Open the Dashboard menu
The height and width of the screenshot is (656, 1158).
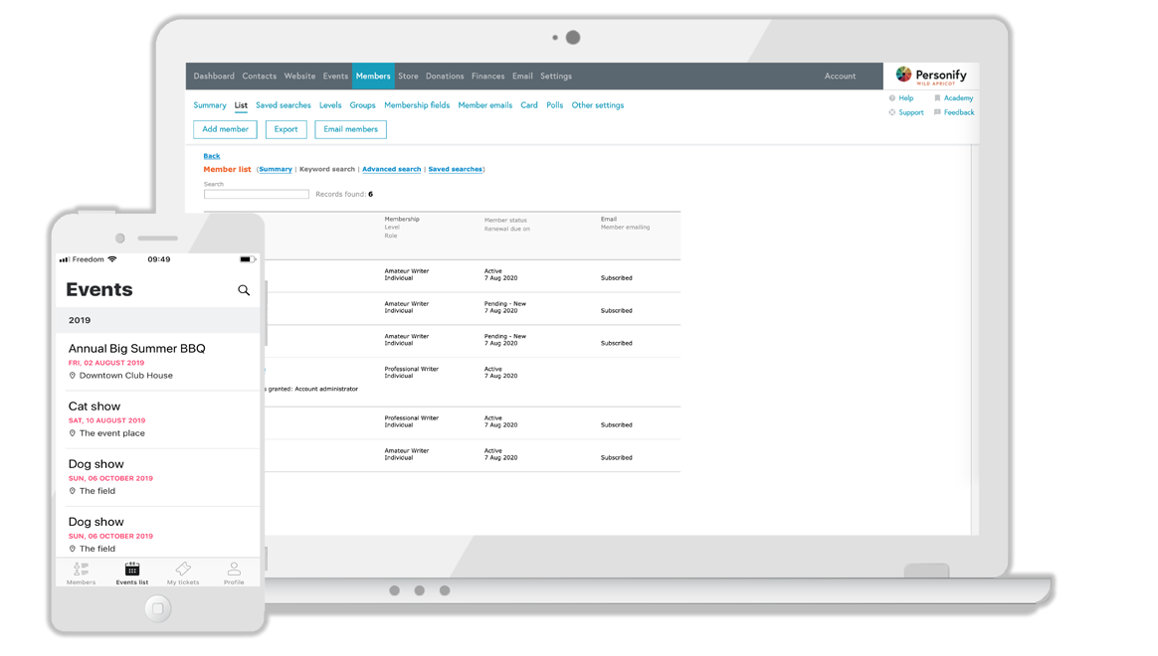pyautogui.click(x=214, y=76)
